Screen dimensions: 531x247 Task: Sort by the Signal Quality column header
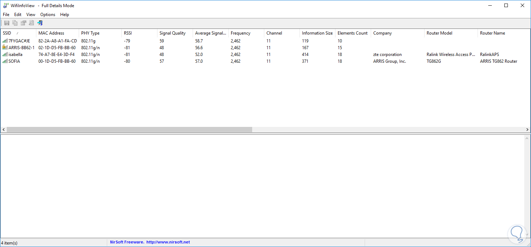[x=175, y=33]
